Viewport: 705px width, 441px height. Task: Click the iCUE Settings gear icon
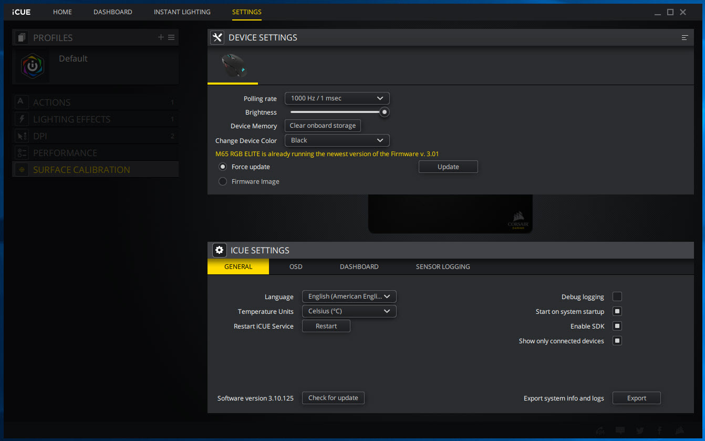tap(219, 250)
